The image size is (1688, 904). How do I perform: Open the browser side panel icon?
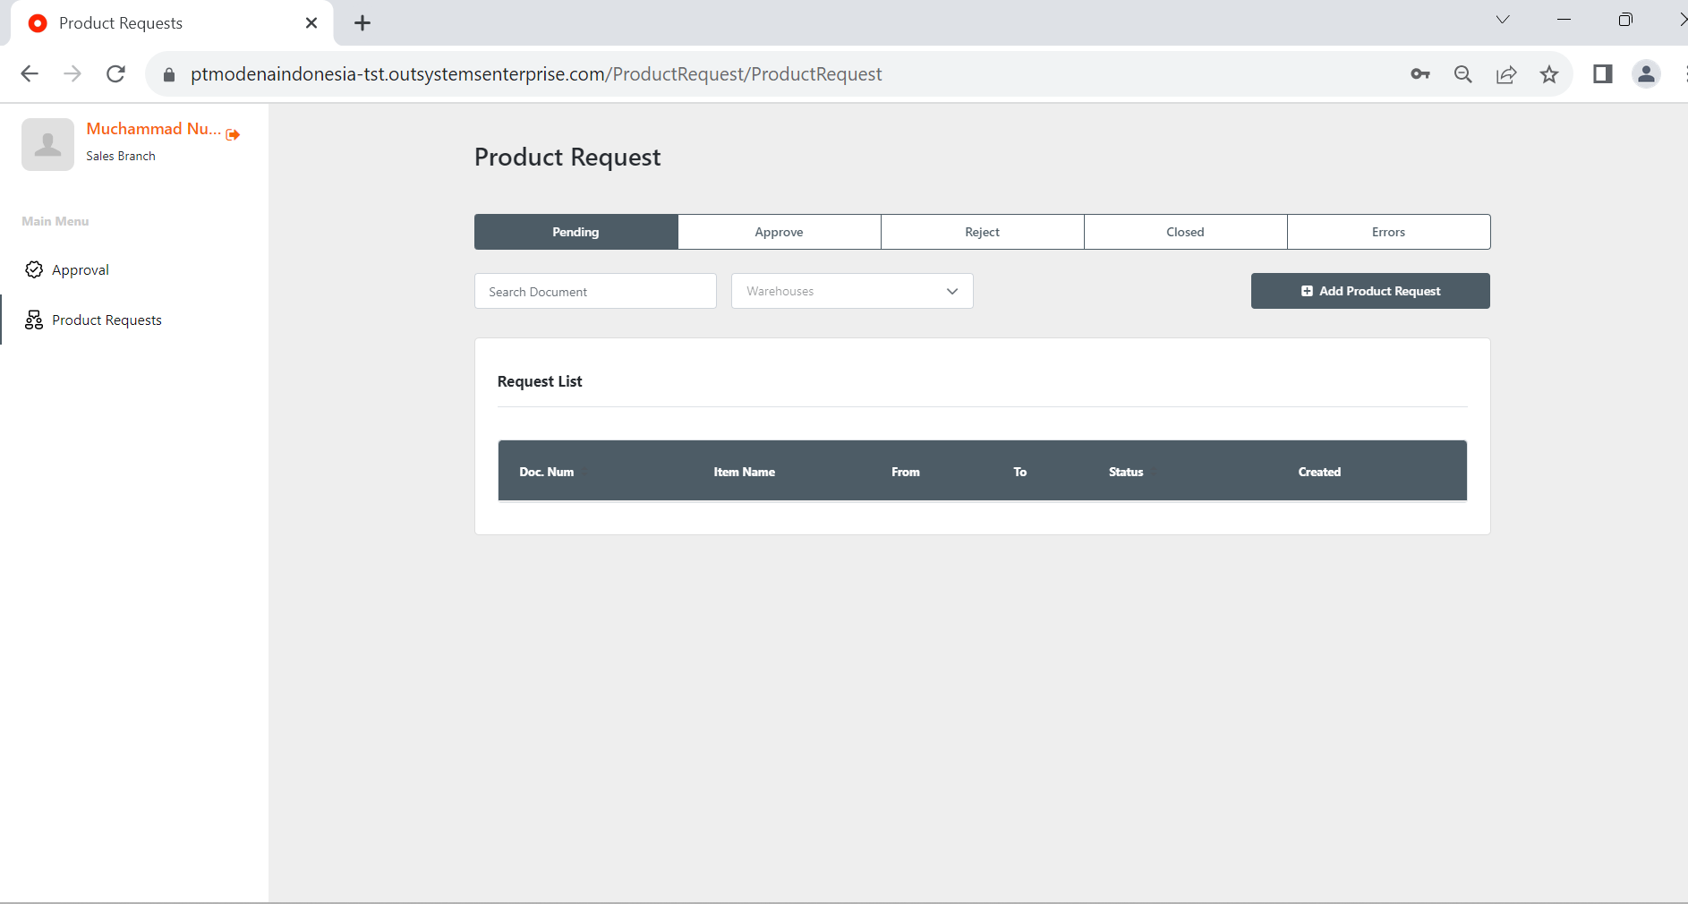coord(1603,74)
